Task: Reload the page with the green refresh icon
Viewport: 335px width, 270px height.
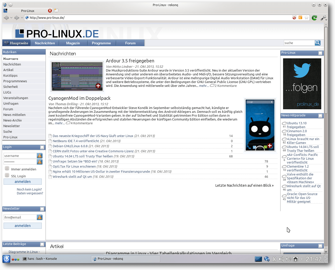Action: (314, 18)
